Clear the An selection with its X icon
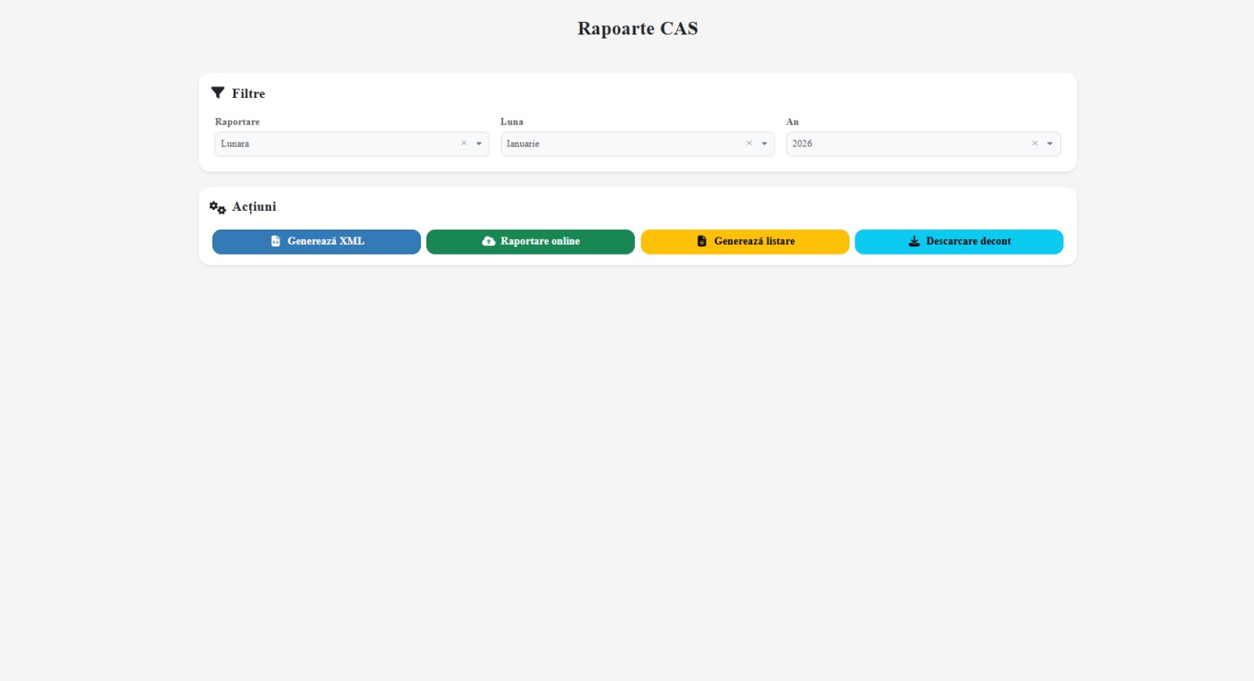Image resolution: width=1254 pixels, height=681 pixels. 1035,143
